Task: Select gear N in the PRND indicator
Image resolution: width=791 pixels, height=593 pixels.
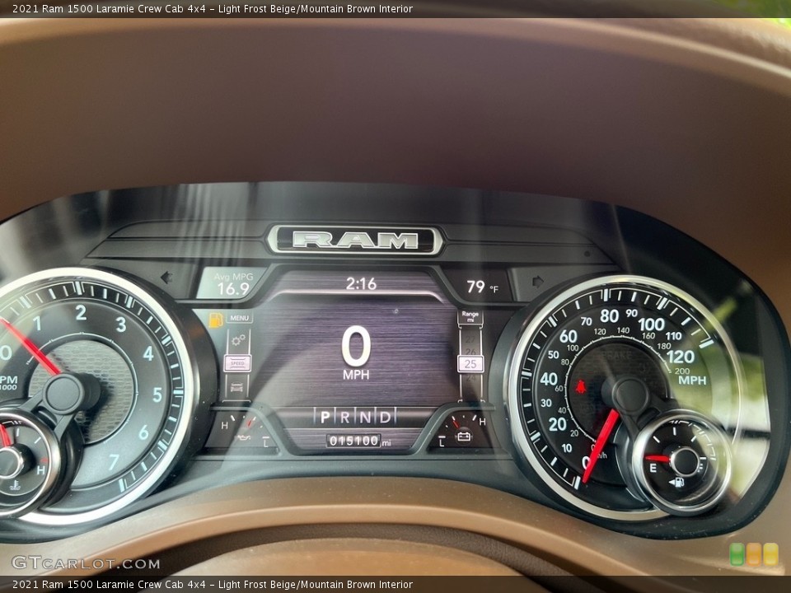Action: coord(365,417)
